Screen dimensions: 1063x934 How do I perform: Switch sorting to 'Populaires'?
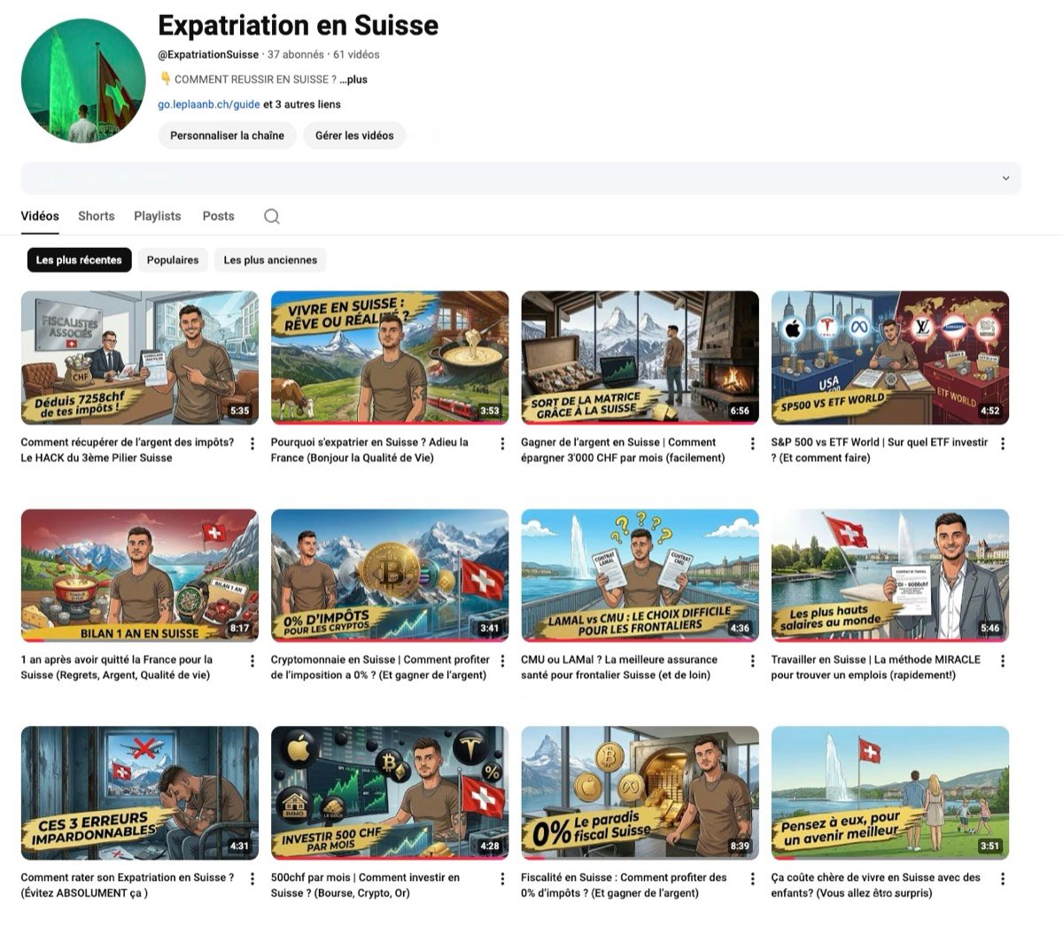tap(173, 260)
